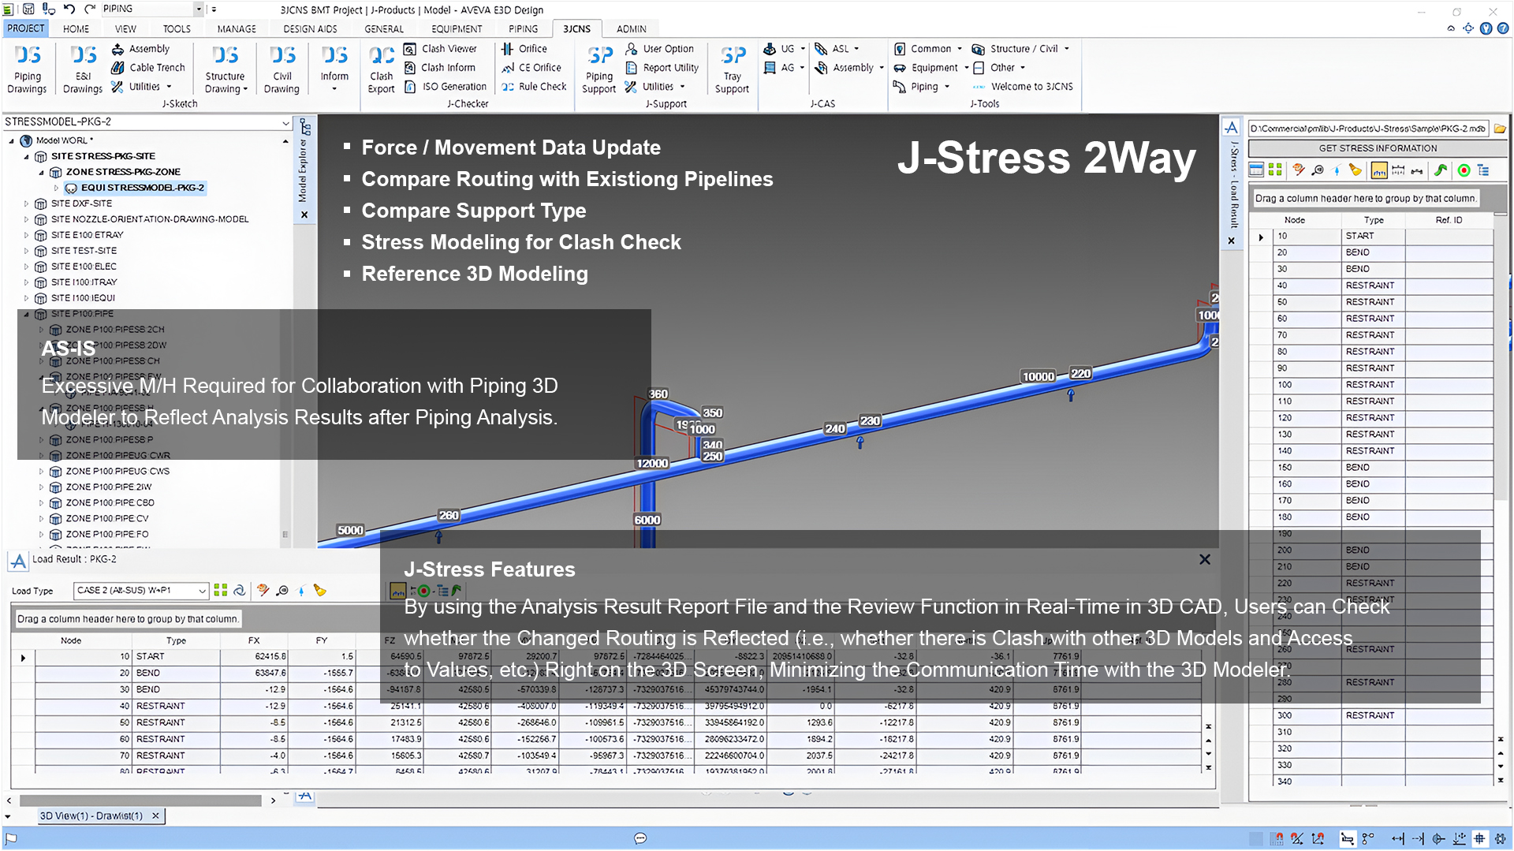This screenshot has height=851, width=1514.
Task: Expand the Structure Drawing dropdown
Action: (226, 69)
